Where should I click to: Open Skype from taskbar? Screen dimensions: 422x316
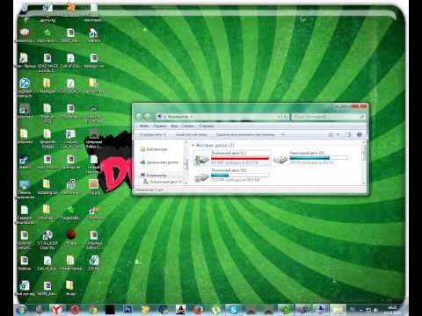click(x=234, y=310)
